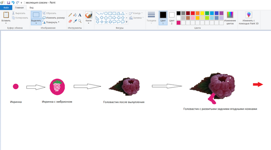Open the Файл menu
This screenshot has height=150, width=271.
pos(6,8)
